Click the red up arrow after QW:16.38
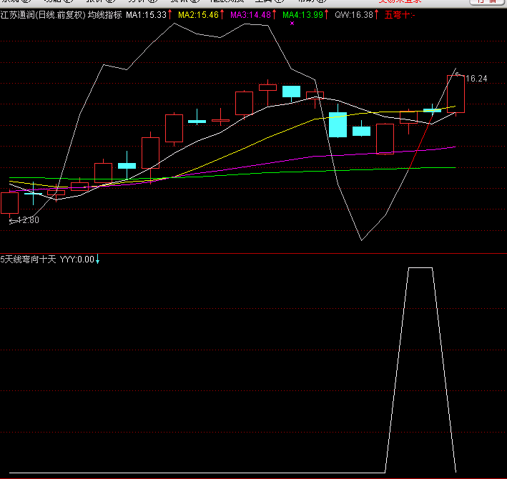507x479 pixels. (378, 14)
